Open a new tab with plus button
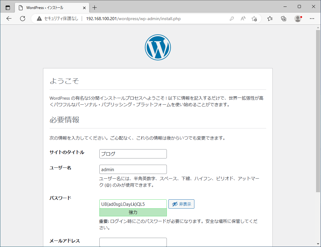Screen dimensions: 321x247 coord(95,7)
